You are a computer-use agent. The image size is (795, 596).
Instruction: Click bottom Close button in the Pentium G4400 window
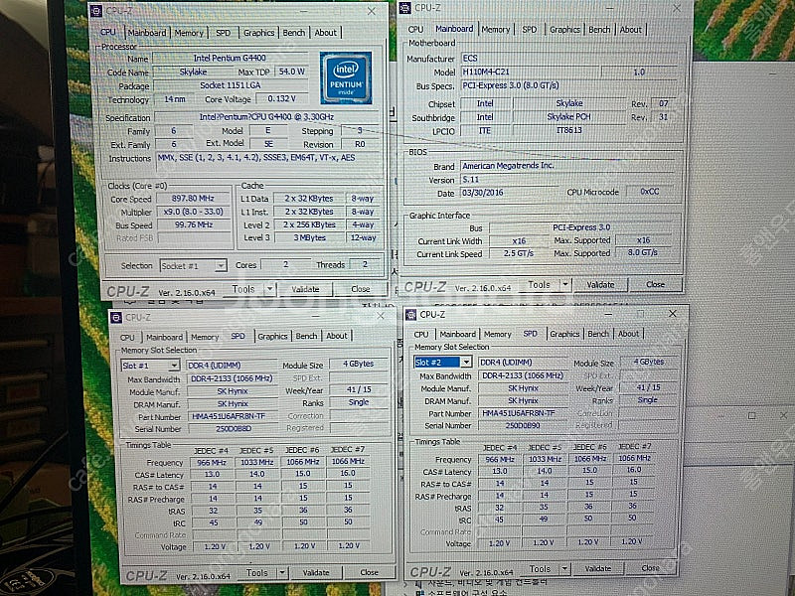pos(361,289)
